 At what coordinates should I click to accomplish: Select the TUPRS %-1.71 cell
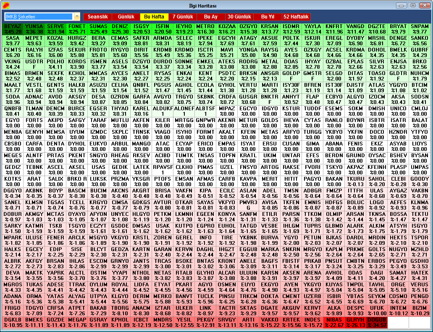[312, 228]
